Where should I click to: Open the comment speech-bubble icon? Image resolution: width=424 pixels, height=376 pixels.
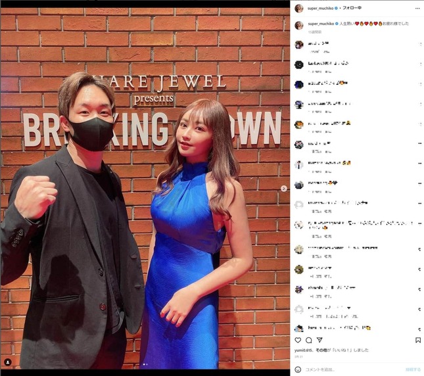pyautogui.click(x=308, y=340)
